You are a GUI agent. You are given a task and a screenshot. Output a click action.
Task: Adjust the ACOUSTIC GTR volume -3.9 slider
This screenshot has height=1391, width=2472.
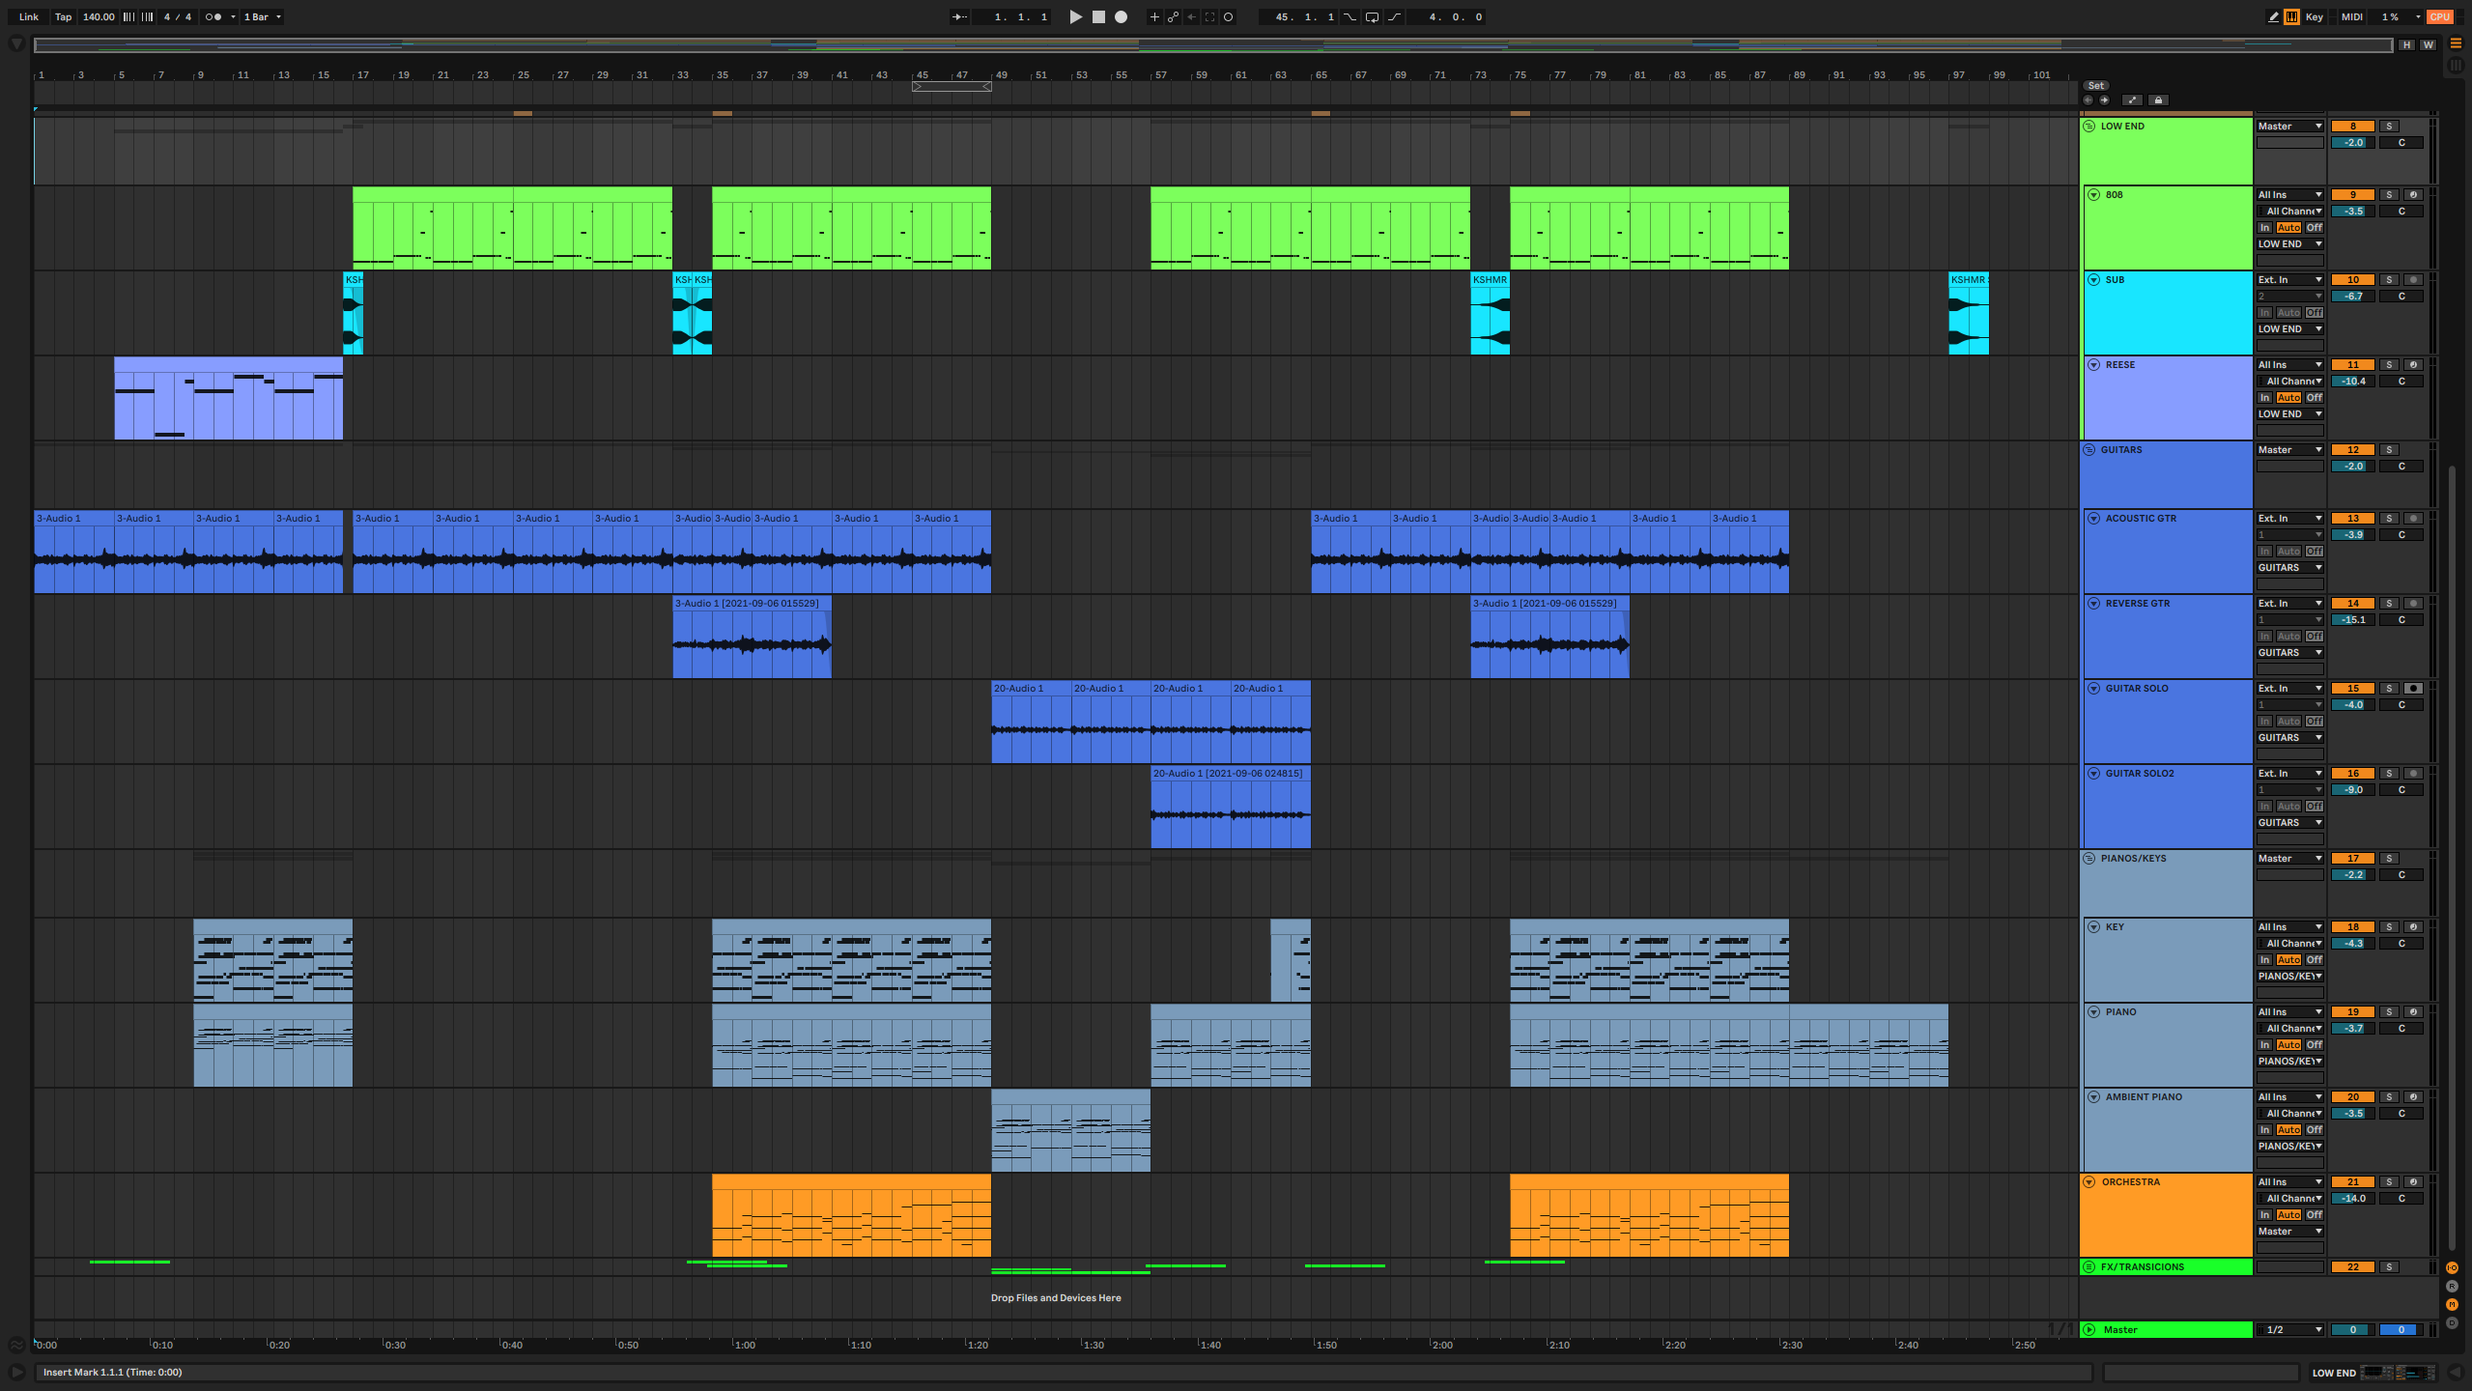(2352, 535)
